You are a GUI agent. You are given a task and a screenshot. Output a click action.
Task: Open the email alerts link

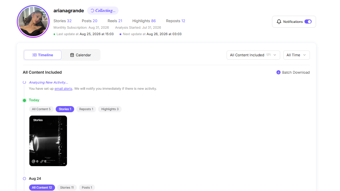click(63, 89)
